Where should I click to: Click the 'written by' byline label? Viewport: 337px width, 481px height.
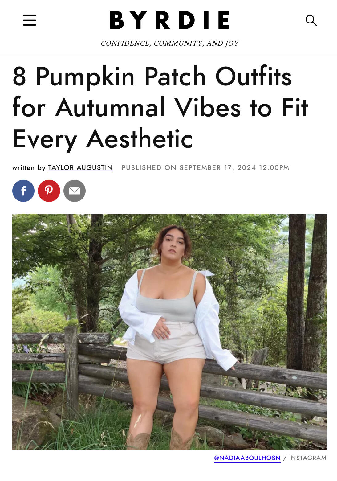pyautogui.click(x=29, y=168)
